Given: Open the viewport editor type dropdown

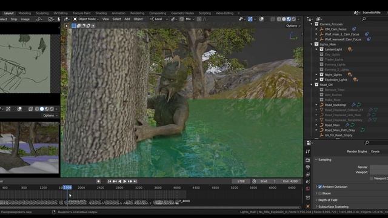Looking at the screenshot, I should [67, 19].
